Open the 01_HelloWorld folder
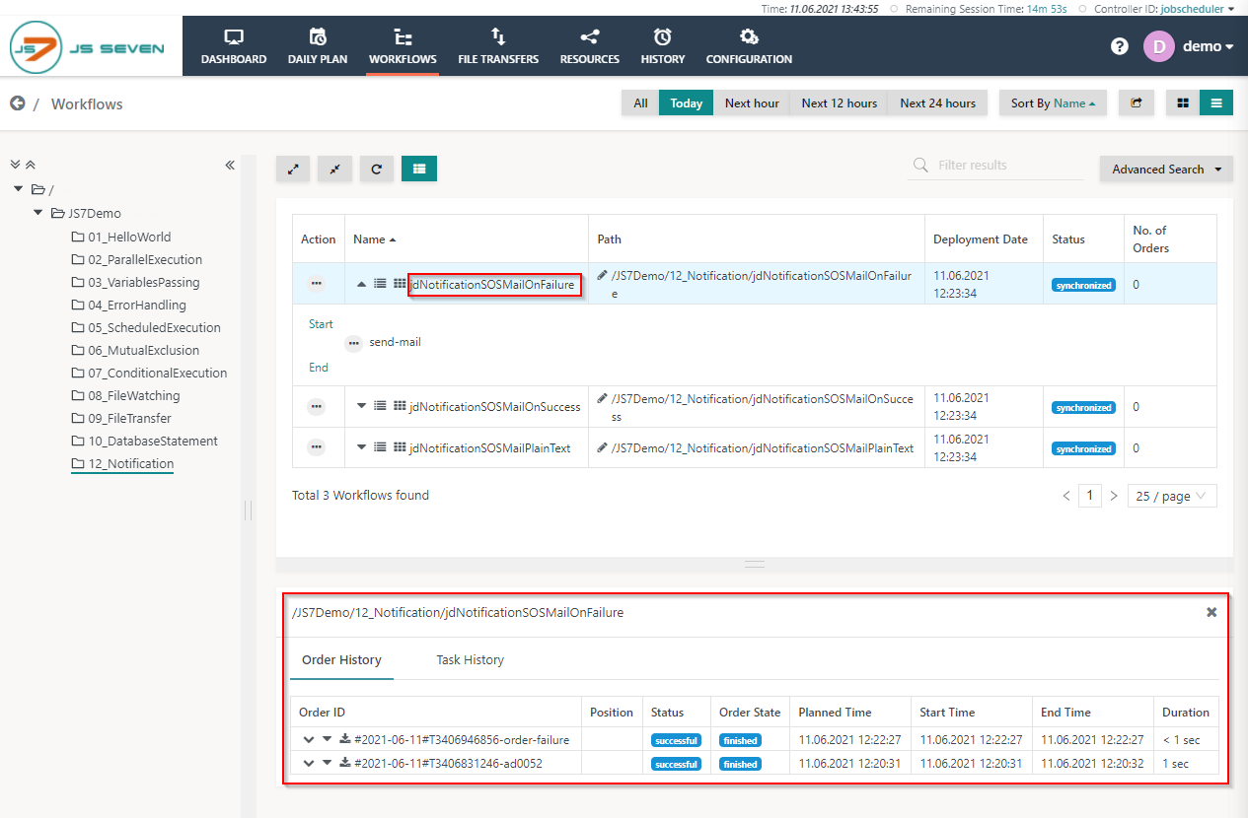The height and width of the screenshot is (818, 1248). click(121, 237)
